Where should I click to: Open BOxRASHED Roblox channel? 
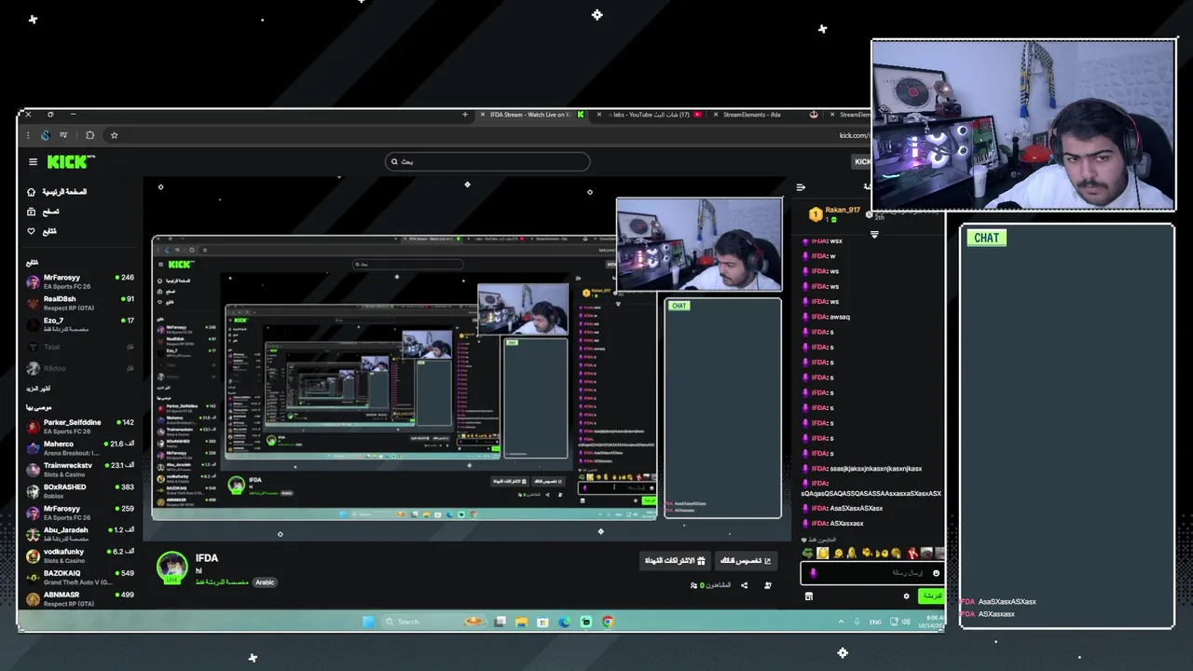(x=80, y=491)
